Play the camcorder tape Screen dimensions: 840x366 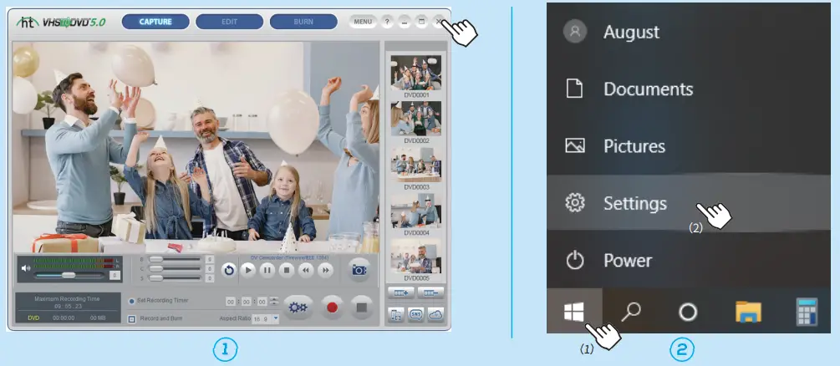click(248, 270)
